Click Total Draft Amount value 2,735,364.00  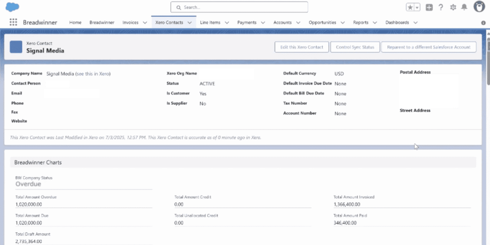(x=28, y=241)
